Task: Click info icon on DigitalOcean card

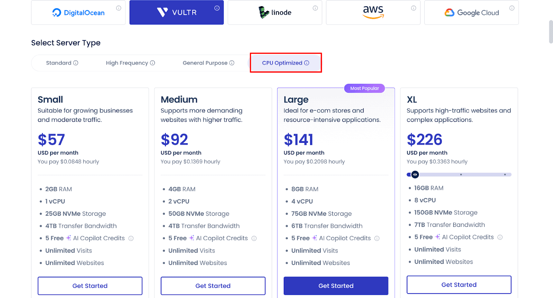Action: (x=119, y=8)
